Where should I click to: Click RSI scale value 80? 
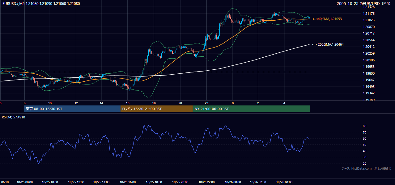(365, 126)
